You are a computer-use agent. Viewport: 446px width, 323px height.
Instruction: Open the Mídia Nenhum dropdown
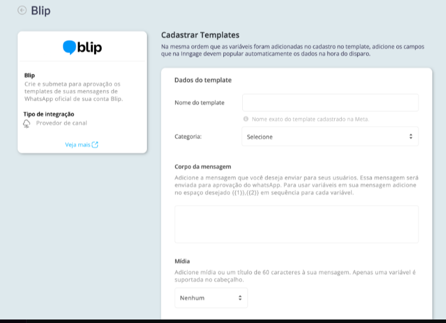(x=211, y=298)
